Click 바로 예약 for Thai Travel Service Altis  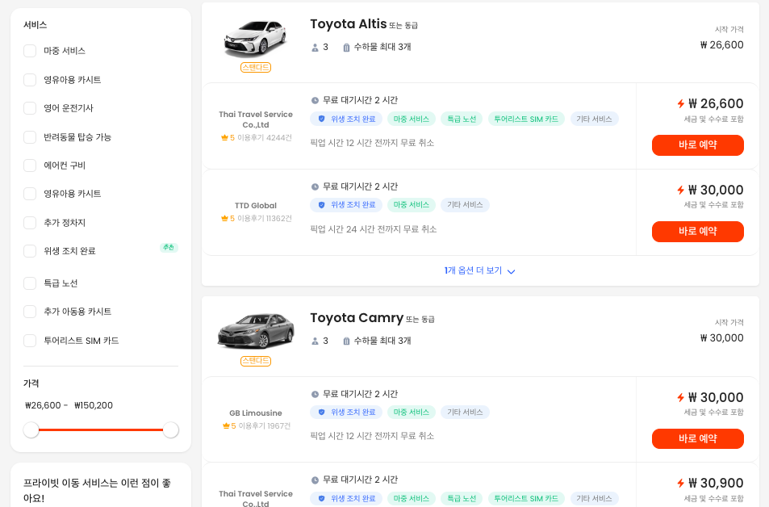[x=697, y=145]
